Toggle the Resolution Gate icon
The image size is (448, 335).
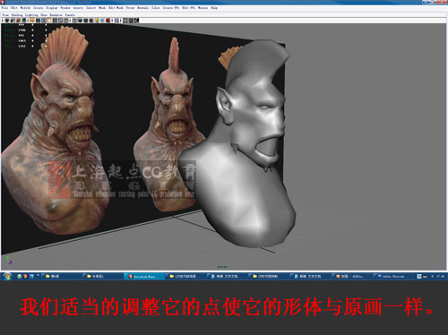pyautogui.click(x=44, y=21)
